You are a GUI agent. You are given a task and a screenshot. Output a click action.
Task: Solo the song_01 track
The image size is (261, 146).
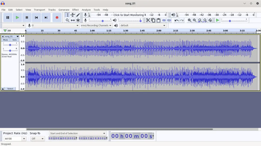tap(15, 40)
